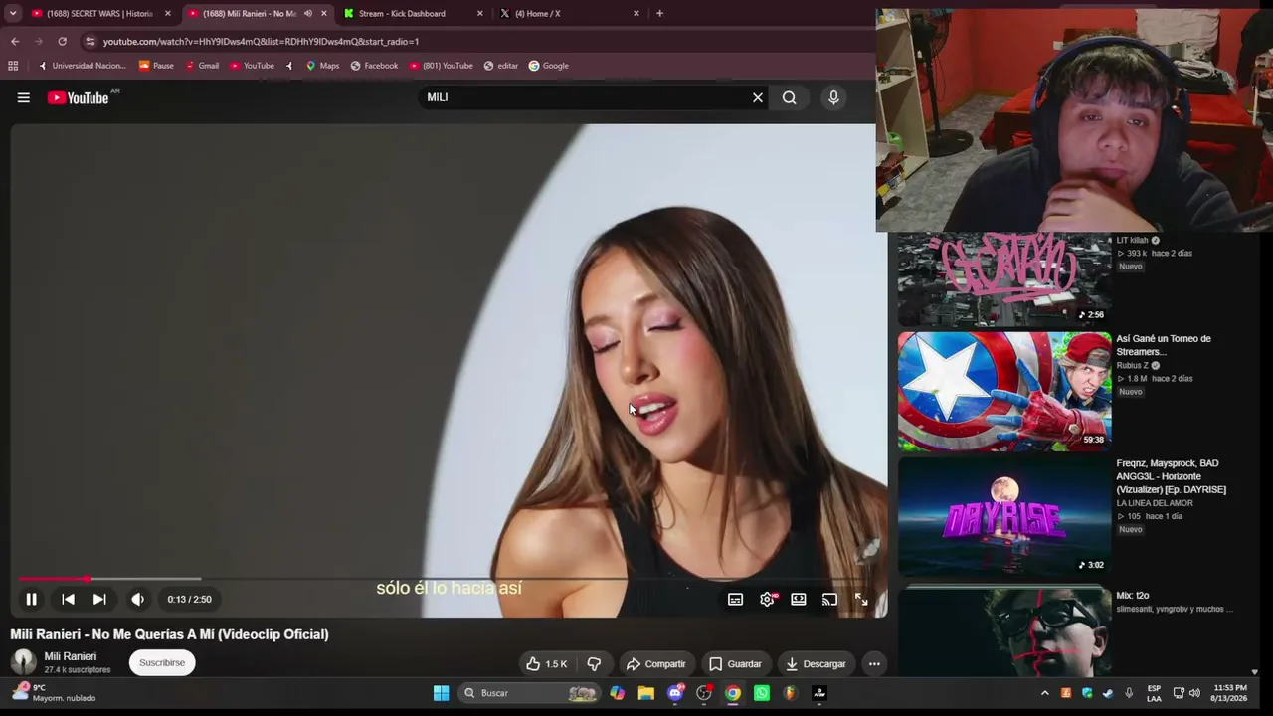Click the taskbar Buscar search box
Viewport: 1273px width, 716px height.
pos(530,693)
